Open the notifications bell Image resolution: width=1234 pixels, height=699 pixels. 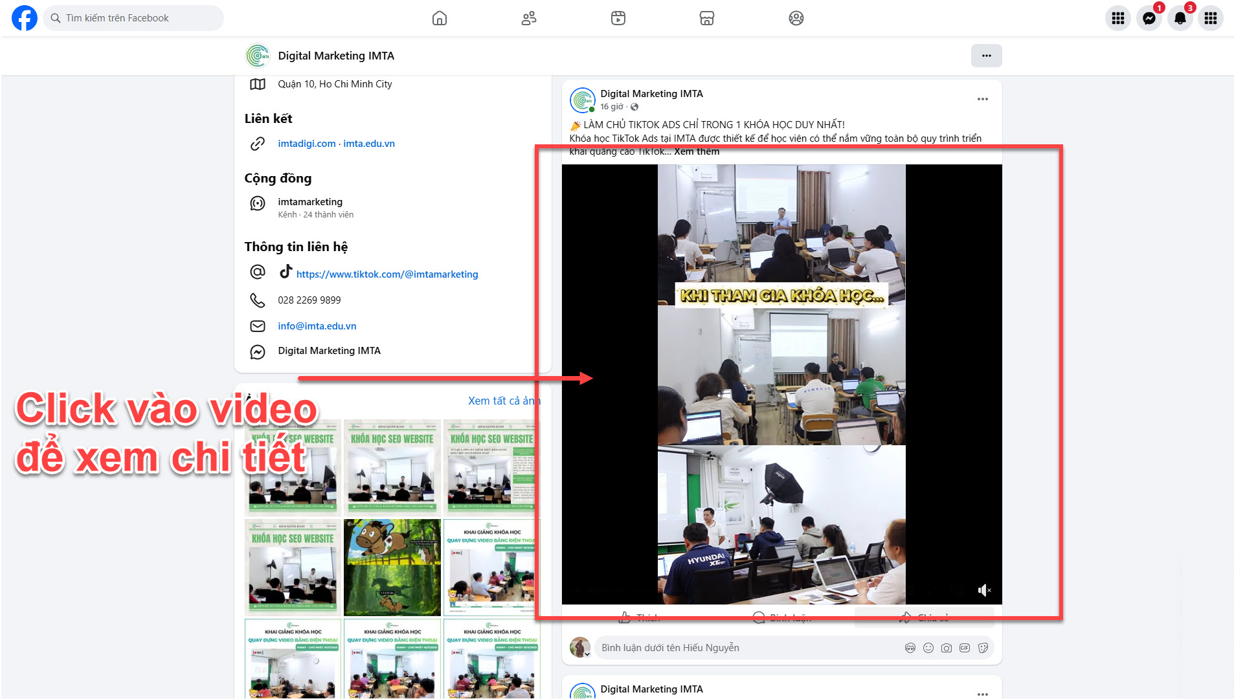(1180, 18)
